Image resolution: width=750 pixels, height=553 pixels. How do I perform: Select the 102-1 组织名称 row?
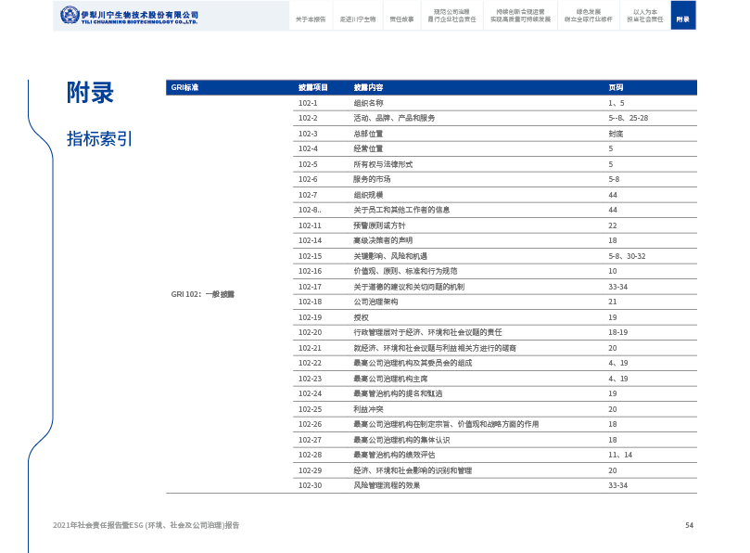coord(368,103)
